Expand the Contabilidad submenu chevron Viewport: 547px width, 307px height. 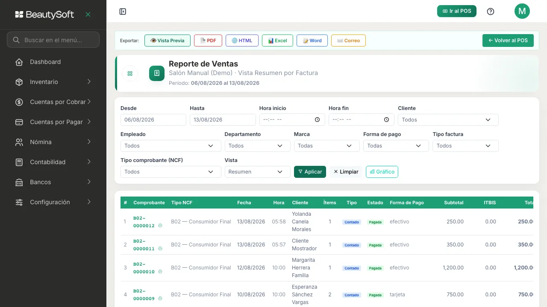pyautogui.click(x=89, y=162)
